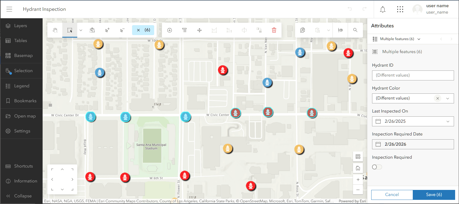Expand the selection tool dropdown arrow
459x204 pixels.
81,30
